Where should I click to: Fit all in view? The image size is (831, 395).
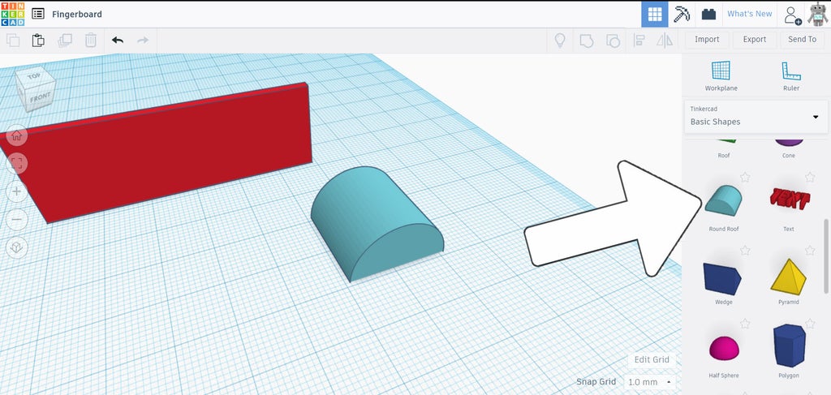click(16, 164)
